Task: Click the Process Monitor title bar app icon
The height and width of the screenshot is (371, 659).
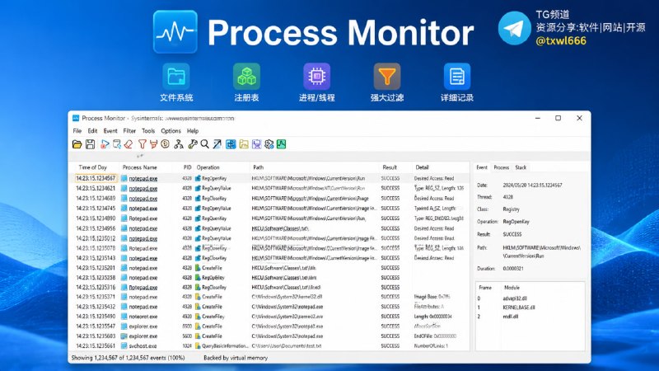Action: pos(76,118)
